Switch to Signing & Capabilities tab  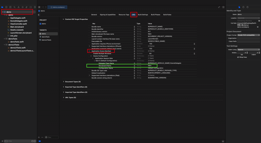(x=108, y=14)
